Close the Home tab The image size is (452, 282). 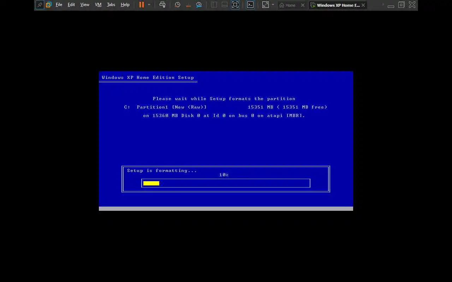pyautogui.click(x=303, y=5)
